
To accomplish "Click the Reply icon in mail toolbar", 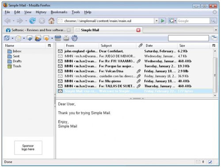I will [x=30, y=38].
